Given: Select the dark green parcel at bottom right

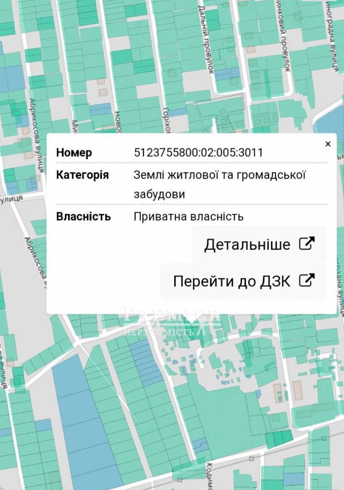Looking at the screenshot, I should tap(279, 438).
